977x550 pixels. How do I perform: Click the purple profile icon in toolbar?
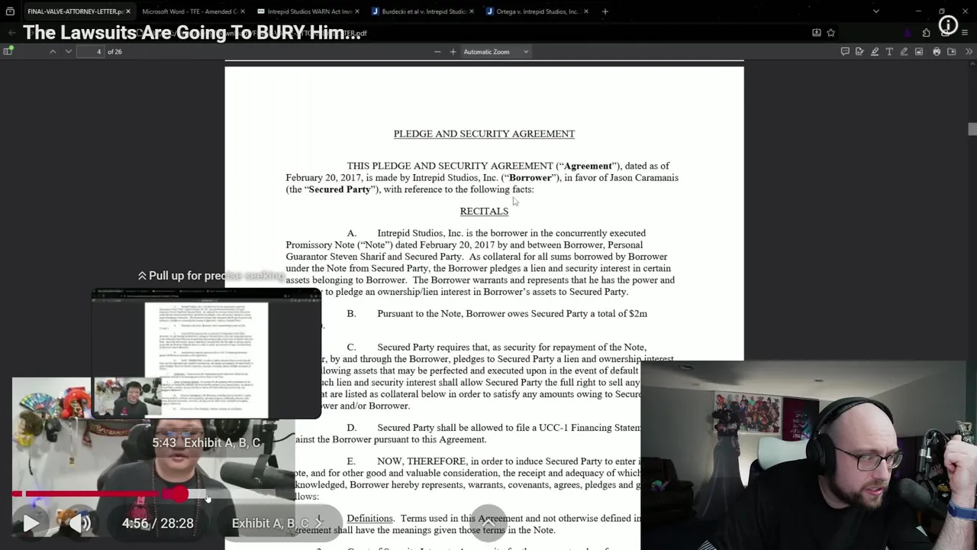tap(907, 33)
